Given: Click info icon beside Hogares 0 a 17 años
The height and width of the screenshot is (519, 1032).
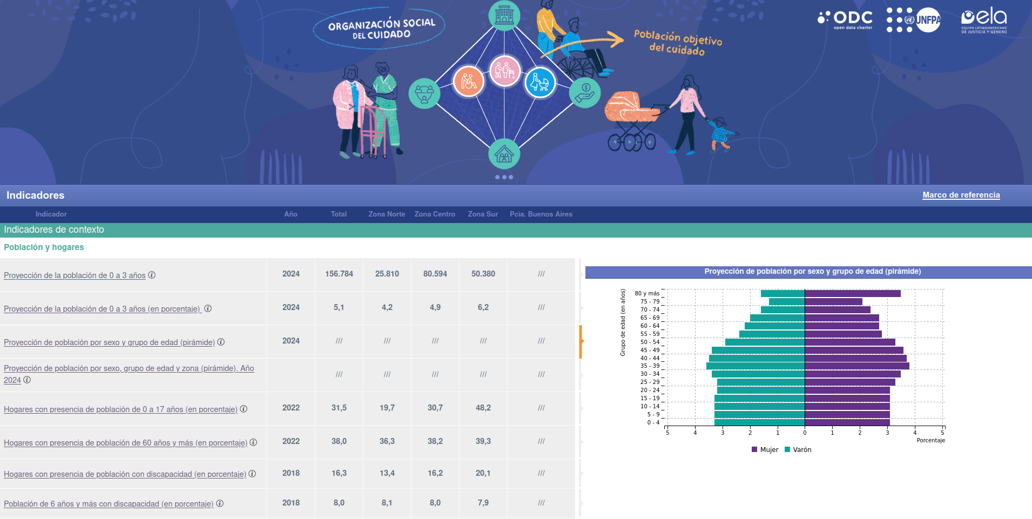Looking at the screenshot, I should pos(244,409).
